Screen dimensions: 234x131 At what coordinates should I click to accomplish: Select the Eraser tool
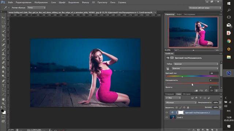click(3, 63)
